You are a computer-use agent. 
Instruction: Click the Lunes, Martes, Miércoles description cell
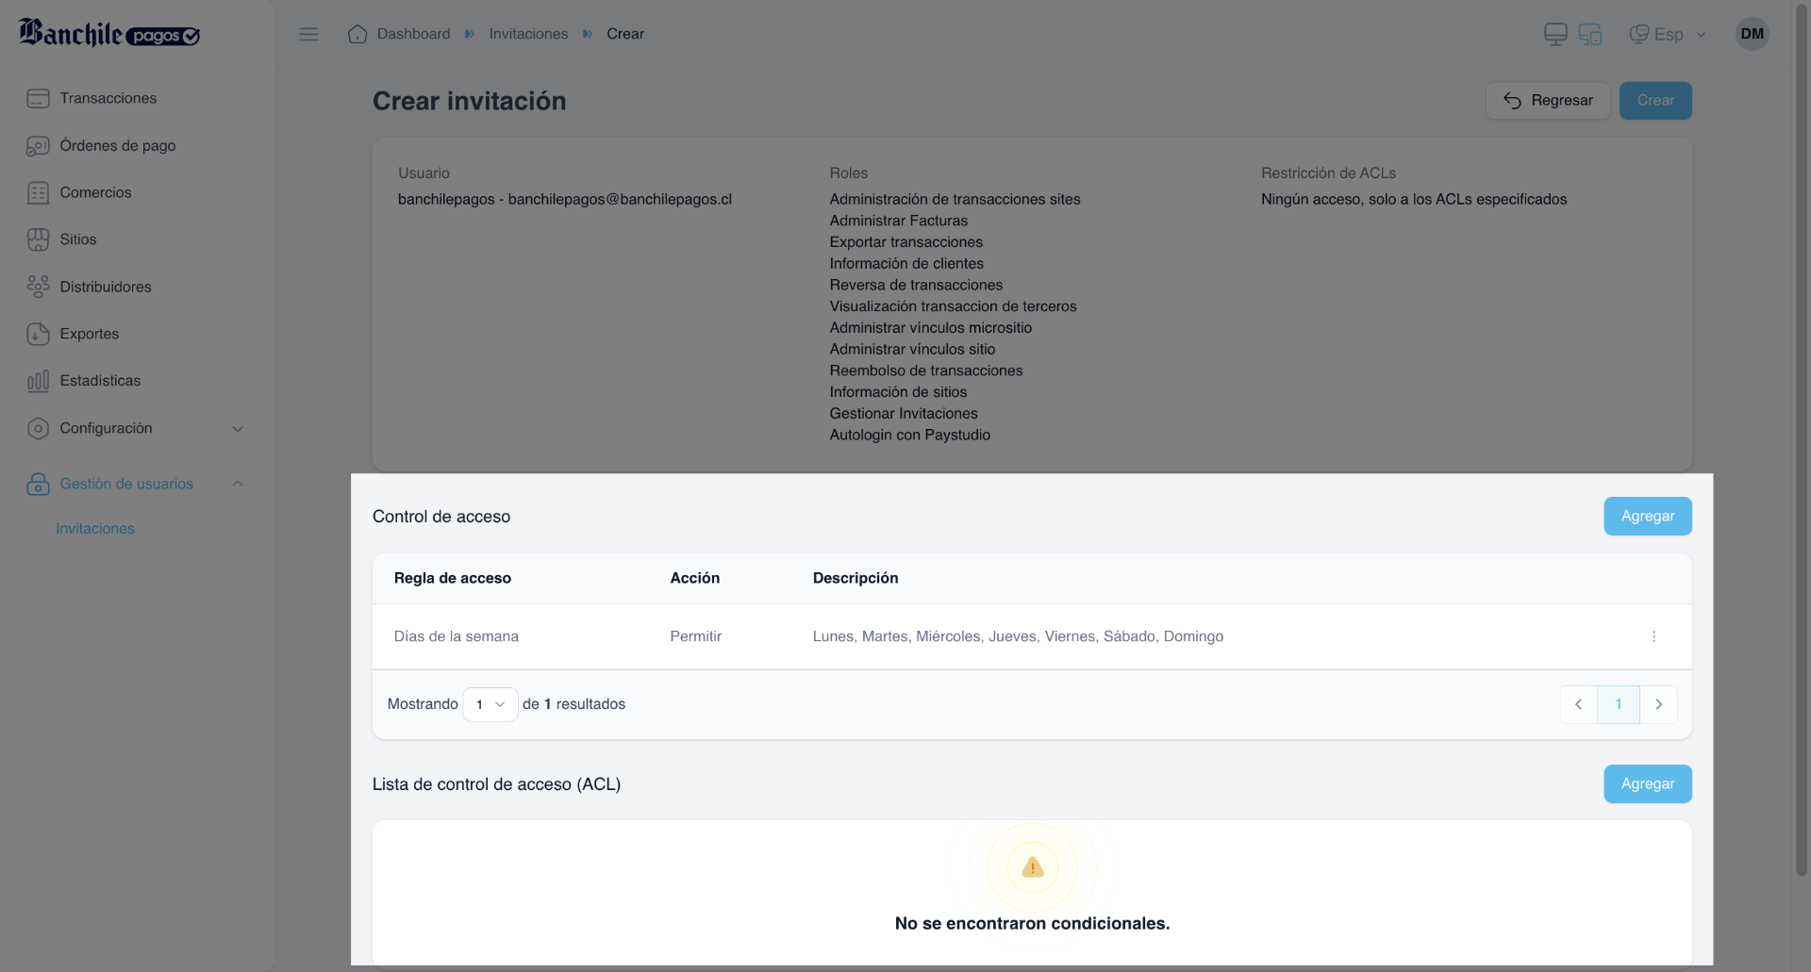(x=1018, y=636)
